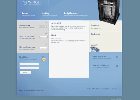
Task: Expand Főbb profiljaink with the plus icon
Action: pyautogui.click(x=117, y=57)
